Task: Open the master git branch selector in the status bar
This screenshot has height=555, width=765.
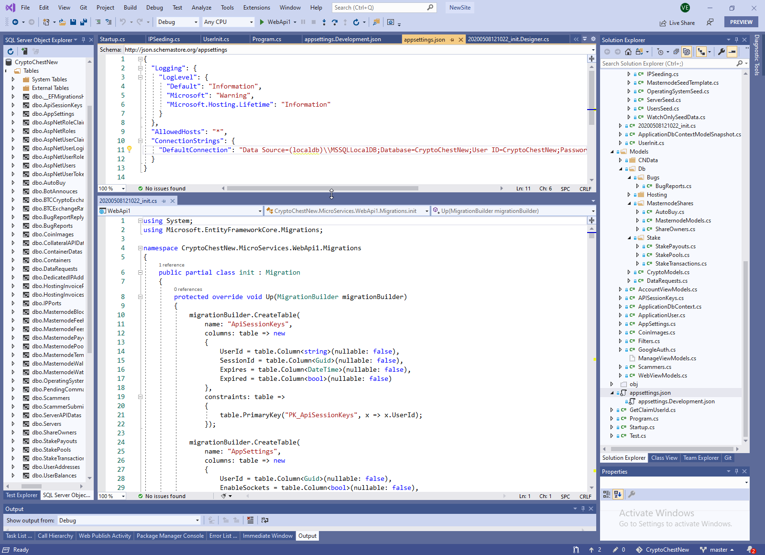Action: click(717, 550)
